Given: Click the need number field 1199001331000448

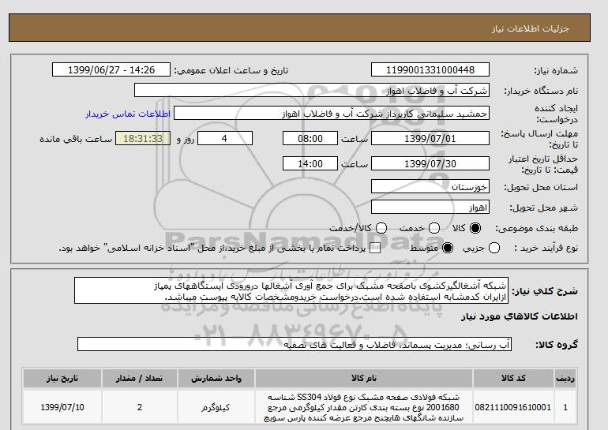Looking at the screenshot, I should click(430, 69).
